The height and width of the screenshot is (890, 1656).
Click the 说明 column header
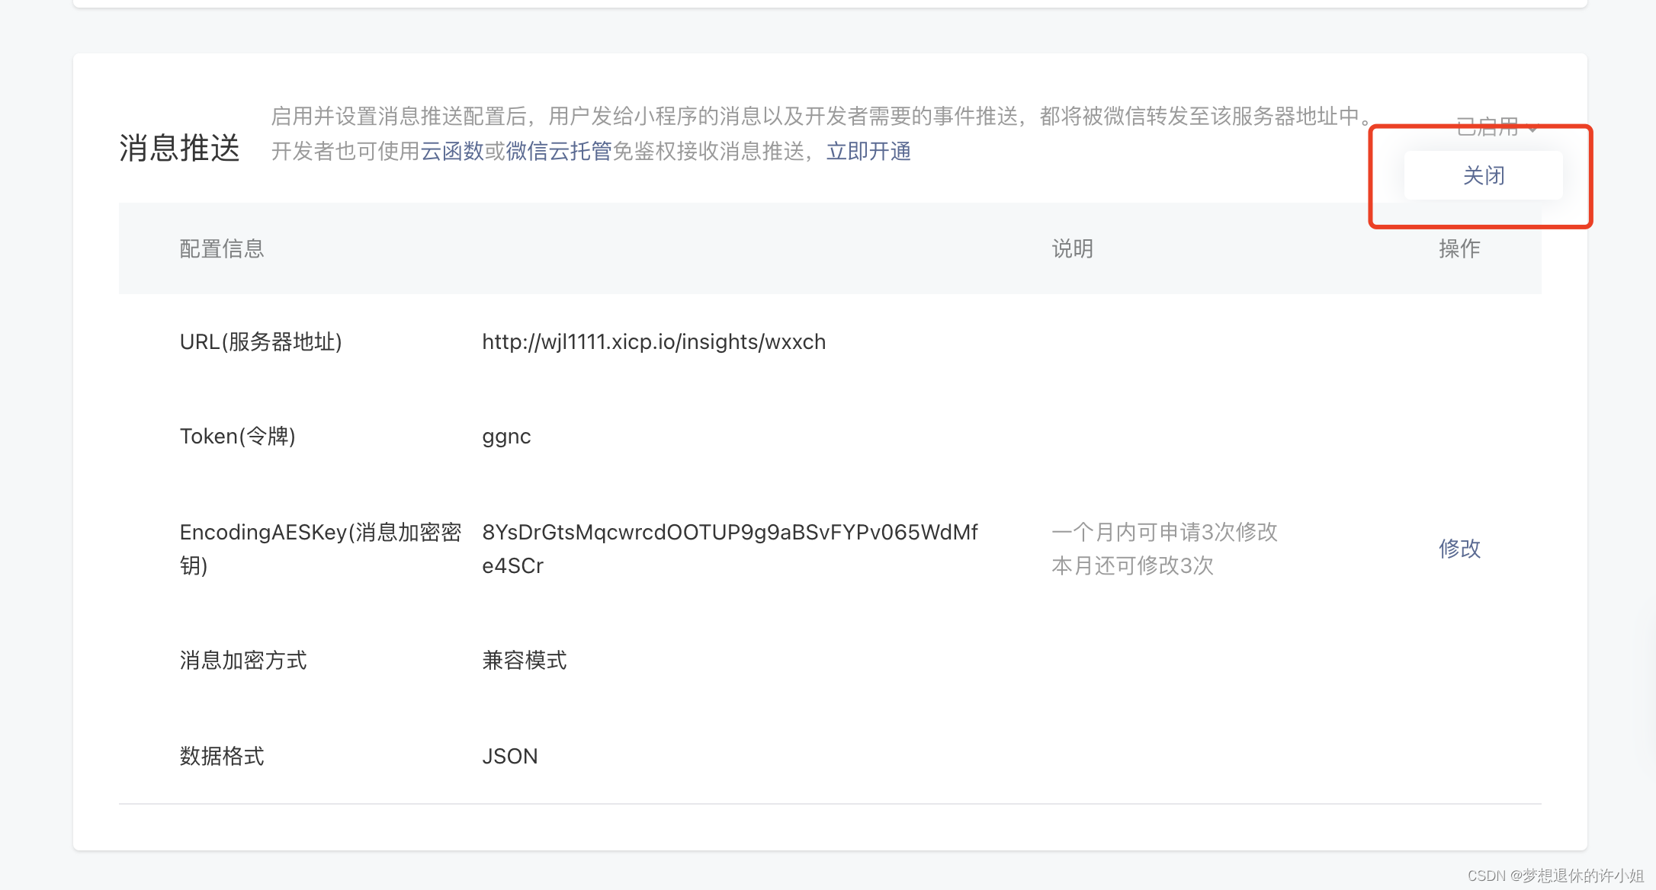1072,249
